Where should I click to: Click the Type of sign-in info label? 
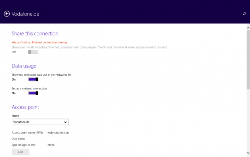click(x=23, y=145)
